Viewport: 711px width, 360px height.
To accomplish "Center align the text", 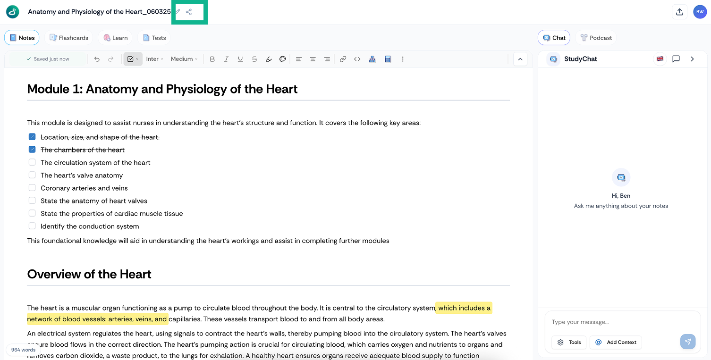I will (x=313, y=59).
